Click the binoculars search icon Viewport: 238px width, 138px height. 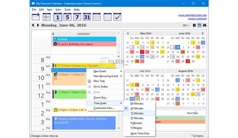click(204, 25)
